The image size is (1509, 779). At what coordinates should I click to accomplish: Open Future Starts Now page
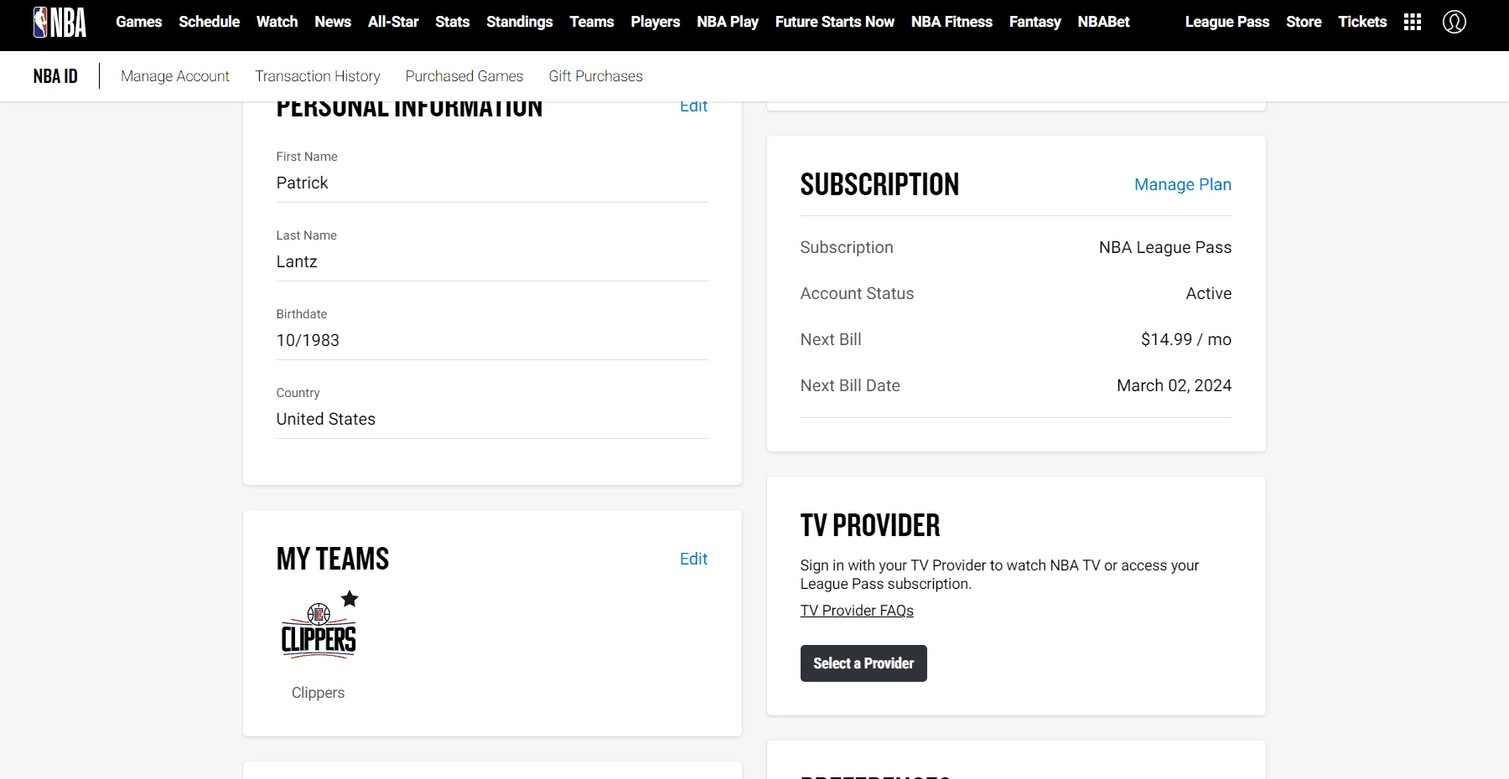835,22
